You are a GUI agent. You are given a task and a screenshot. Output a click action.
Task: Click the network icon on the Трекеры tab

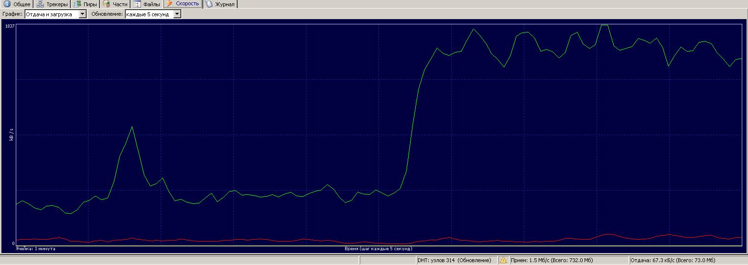point(41,4)
